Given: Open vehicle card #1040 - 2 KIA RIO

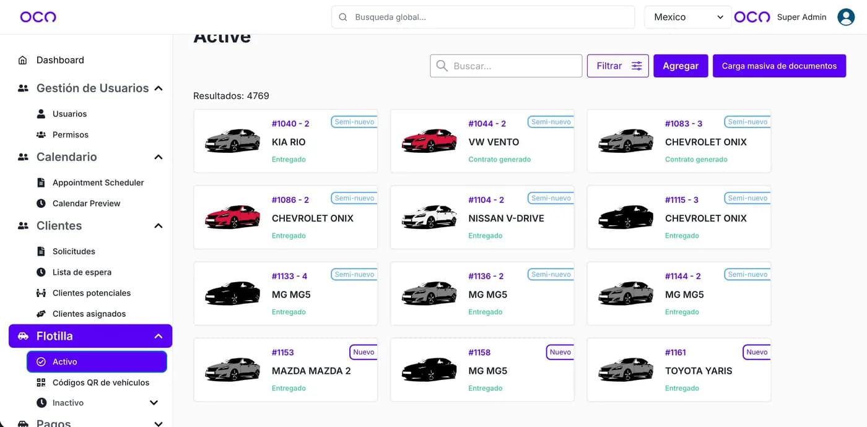Looking at the screenshot, I should pyautogui.click(x=285, y=141).
